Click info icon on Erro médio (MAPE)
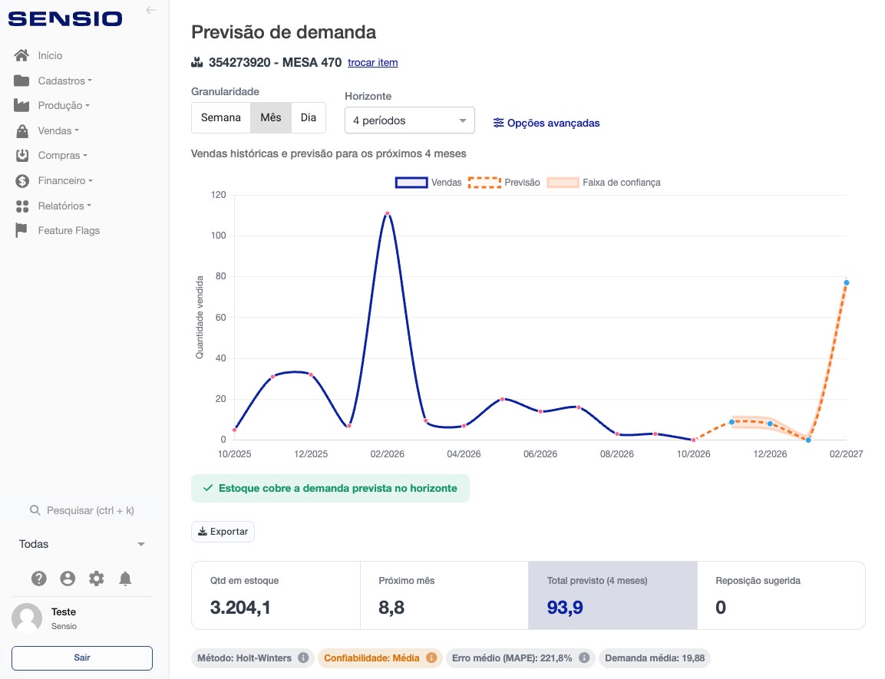This screenshot has height=679, width=885. click(584, 658)
